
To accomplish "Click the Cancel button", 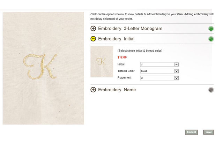I will click(x=191, y=132).
